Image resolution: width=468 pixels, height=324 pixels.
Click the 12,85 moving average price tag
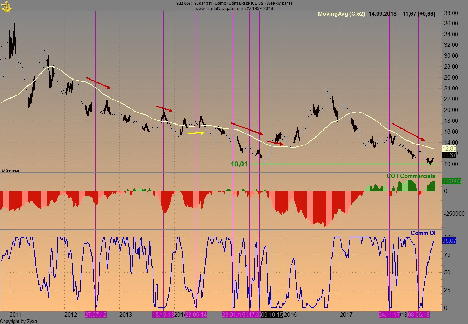tap(449, 149)
